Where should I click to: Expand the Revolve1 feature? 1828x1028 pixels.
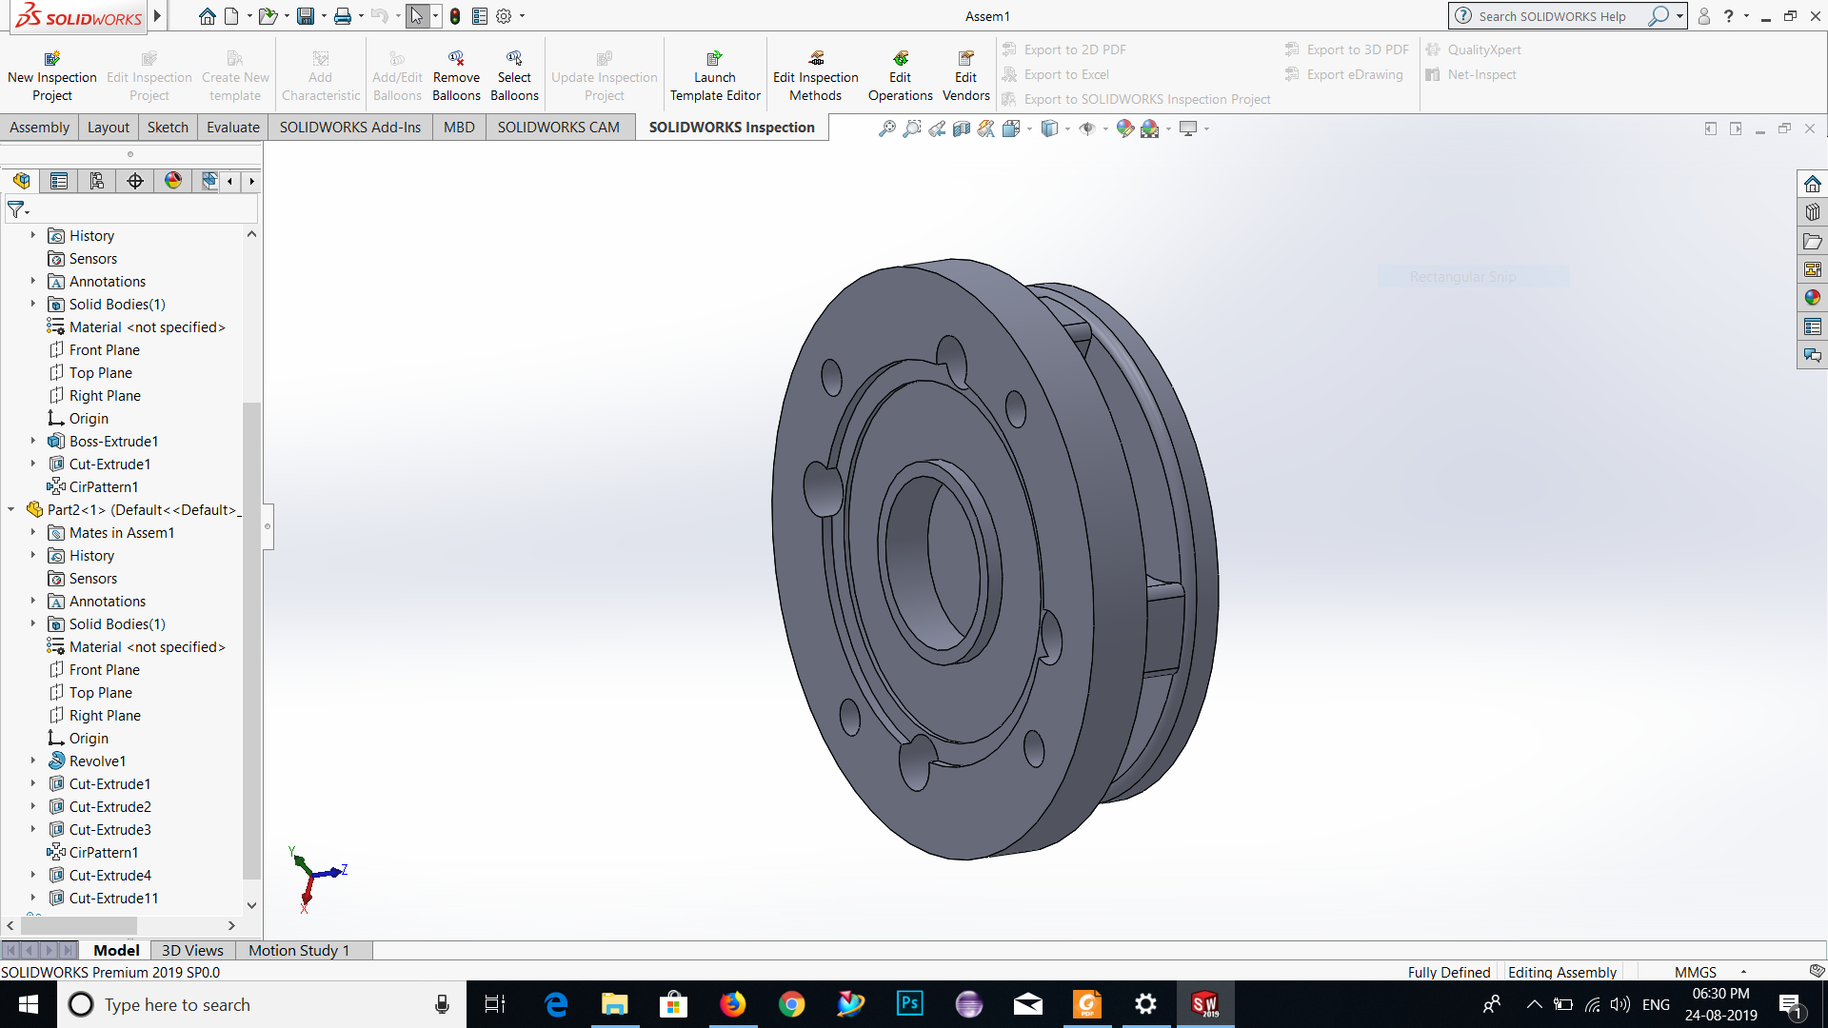(32, 761)
